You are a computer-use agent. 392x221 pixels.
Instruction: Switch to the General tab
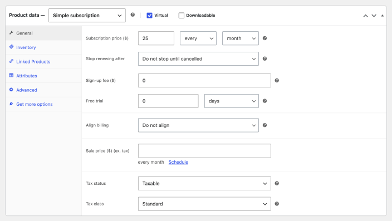click(x=43, y=33)
